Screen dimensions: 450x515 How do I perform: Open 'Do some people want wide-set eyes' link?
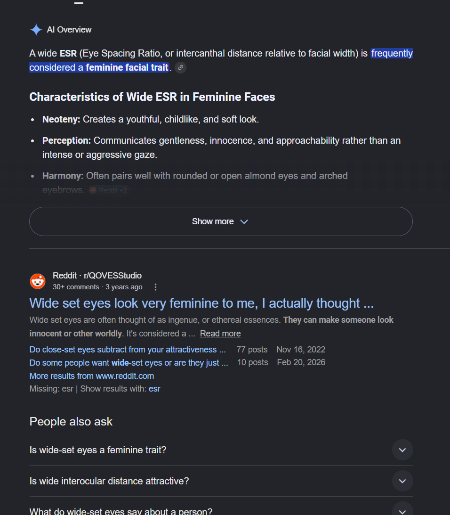tap(129, 363)
